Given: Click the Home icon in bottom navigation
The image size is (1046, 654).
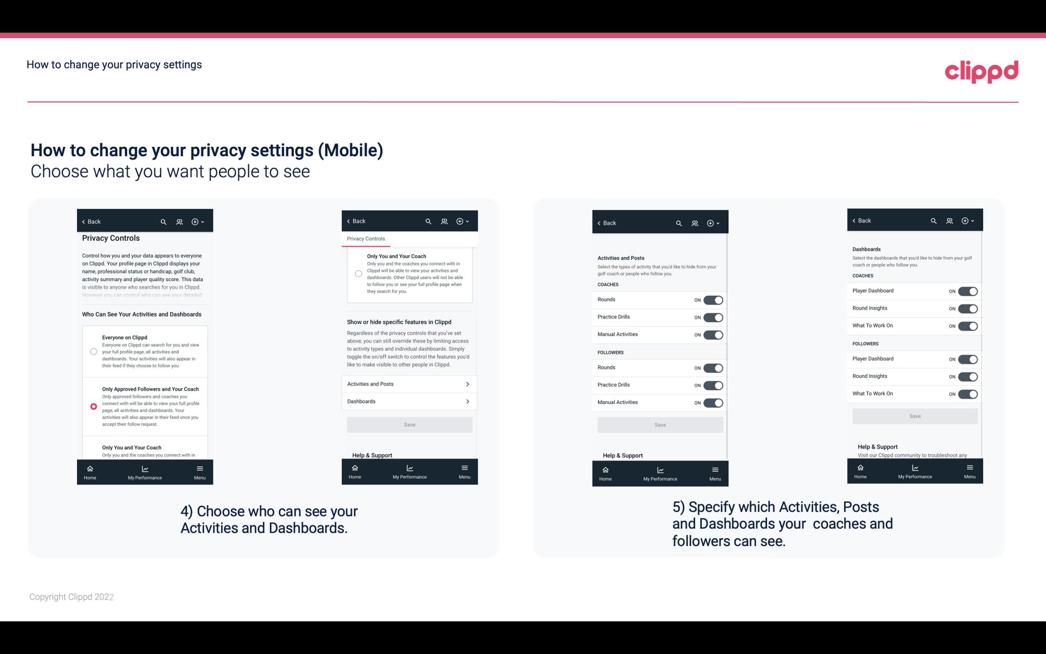Looking at the screenshot, I should [x=89, y=468].
